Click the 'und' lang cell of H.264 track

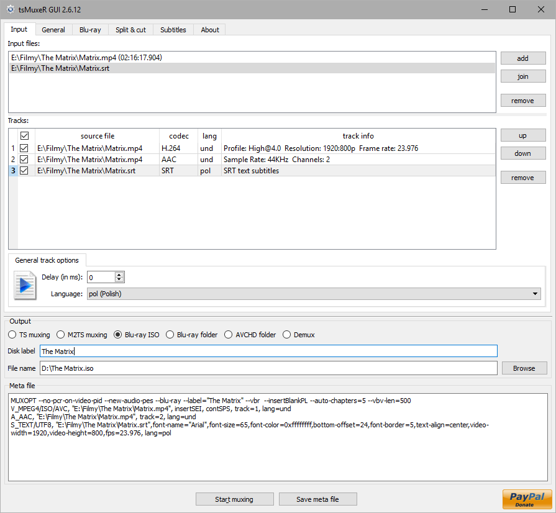tap(209, 148)
